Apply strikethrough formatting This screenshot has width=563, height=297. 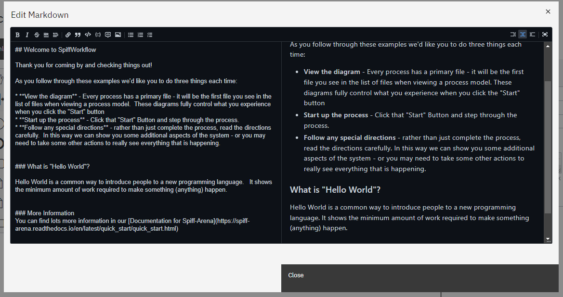(37, 34)
